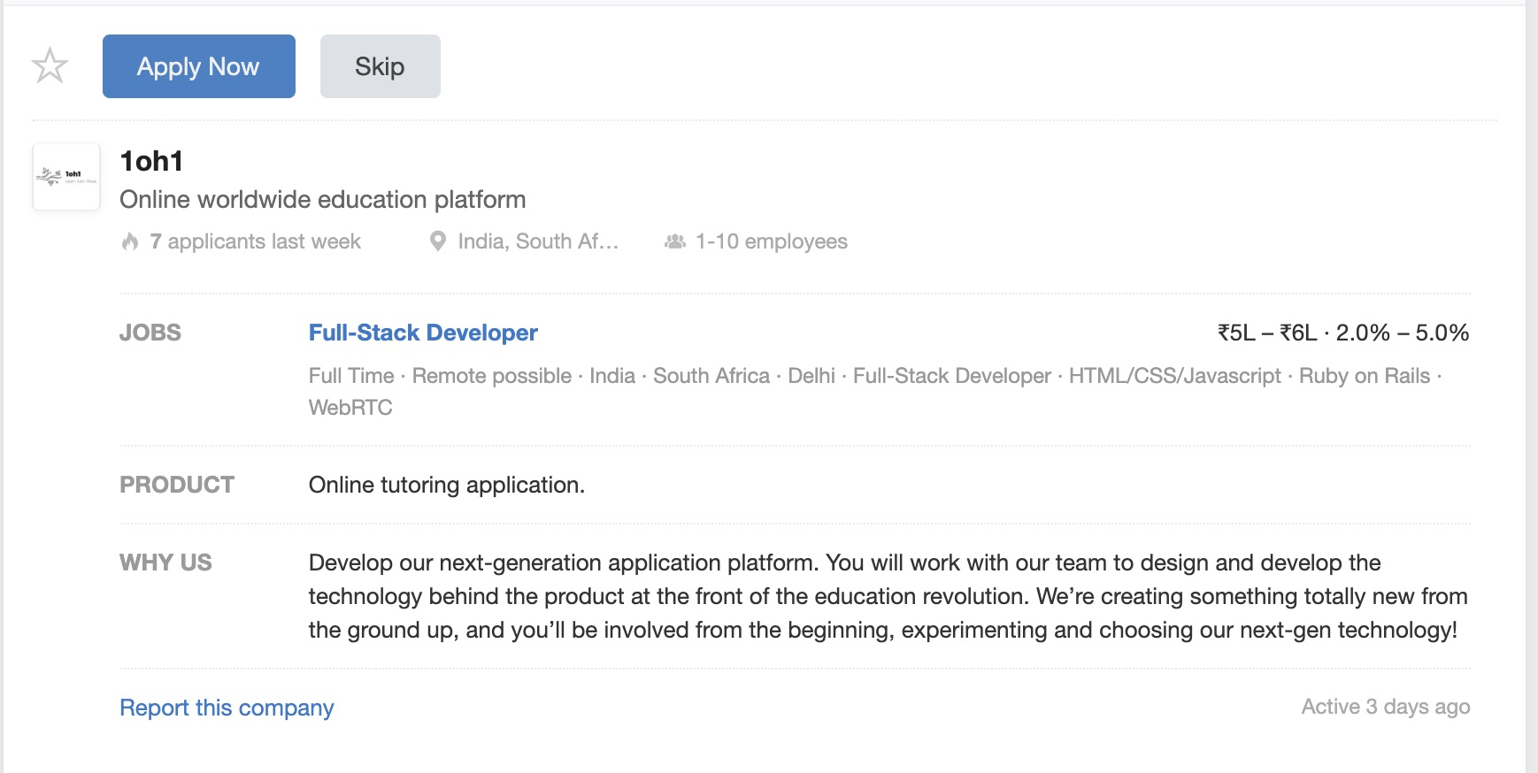Screen dimensions: 1538x773
Task: Click the Apply Now button
Action: point(198,66)
